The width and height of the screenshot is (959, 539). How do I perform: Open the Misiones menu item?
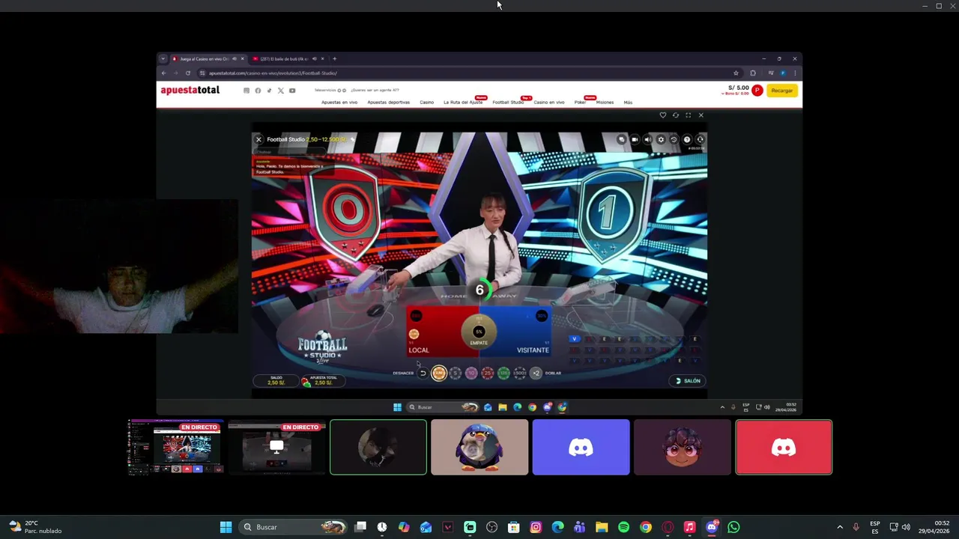pos(605,103)
